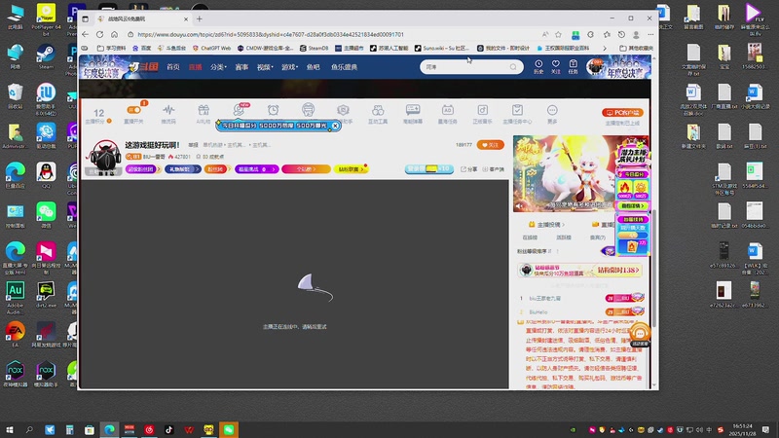Click the purple pill badge under room title
Image resolution: width=779 pixels, height=438 pixels.
click(x=141, y=169)
